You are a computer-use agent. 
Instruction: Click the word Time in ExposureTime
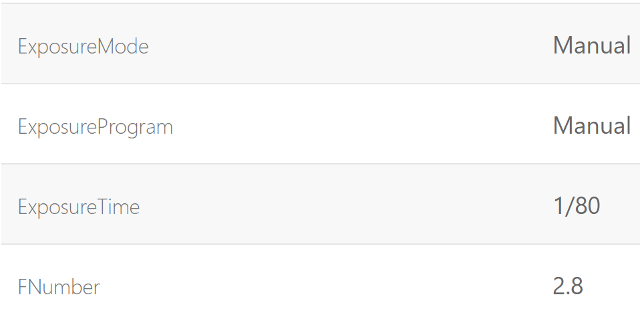pyautogui.click(x=119, y=207)
